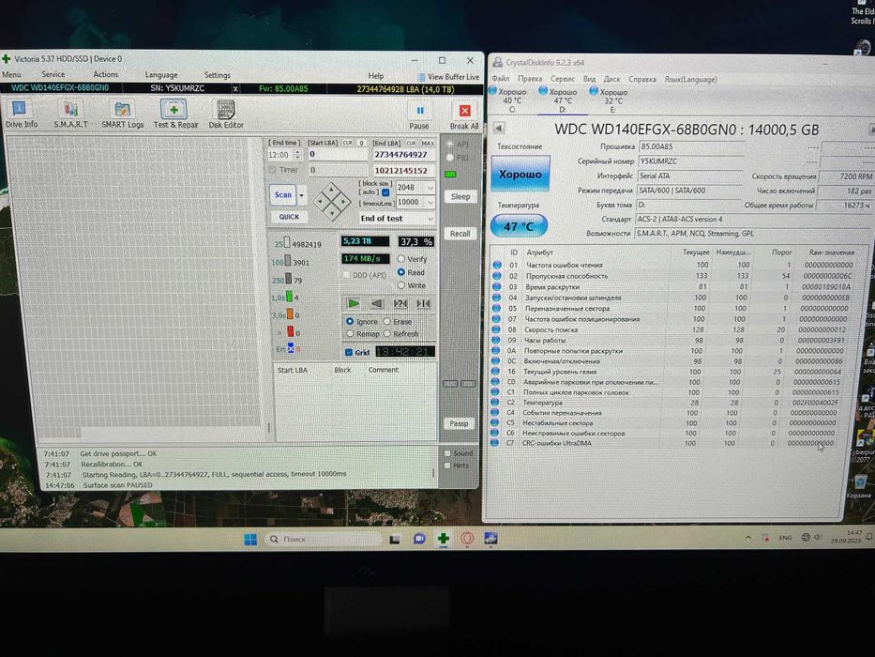The image size is (875, 657).
Task: Select the Ignore radio button
Action: coord(350,321)
